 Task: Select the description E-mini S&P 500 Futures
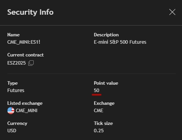tap(120, 42)
